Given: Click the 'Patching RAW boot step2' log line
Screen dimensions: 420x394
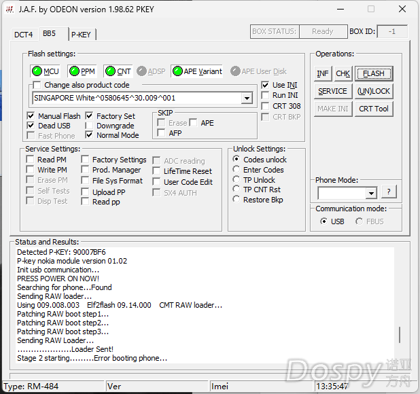Looking at the screenshot, I should click(63, 323).
